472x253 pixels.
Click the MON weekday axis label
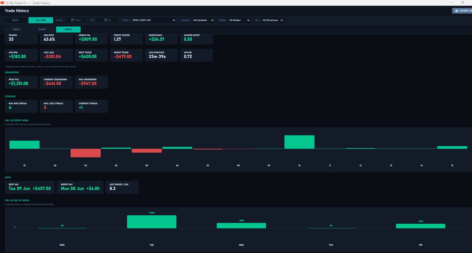pos(62,245)
